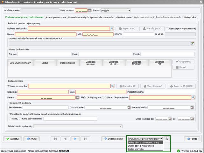
Task: Select Kobieta radio button
Action: click(102, 98)
